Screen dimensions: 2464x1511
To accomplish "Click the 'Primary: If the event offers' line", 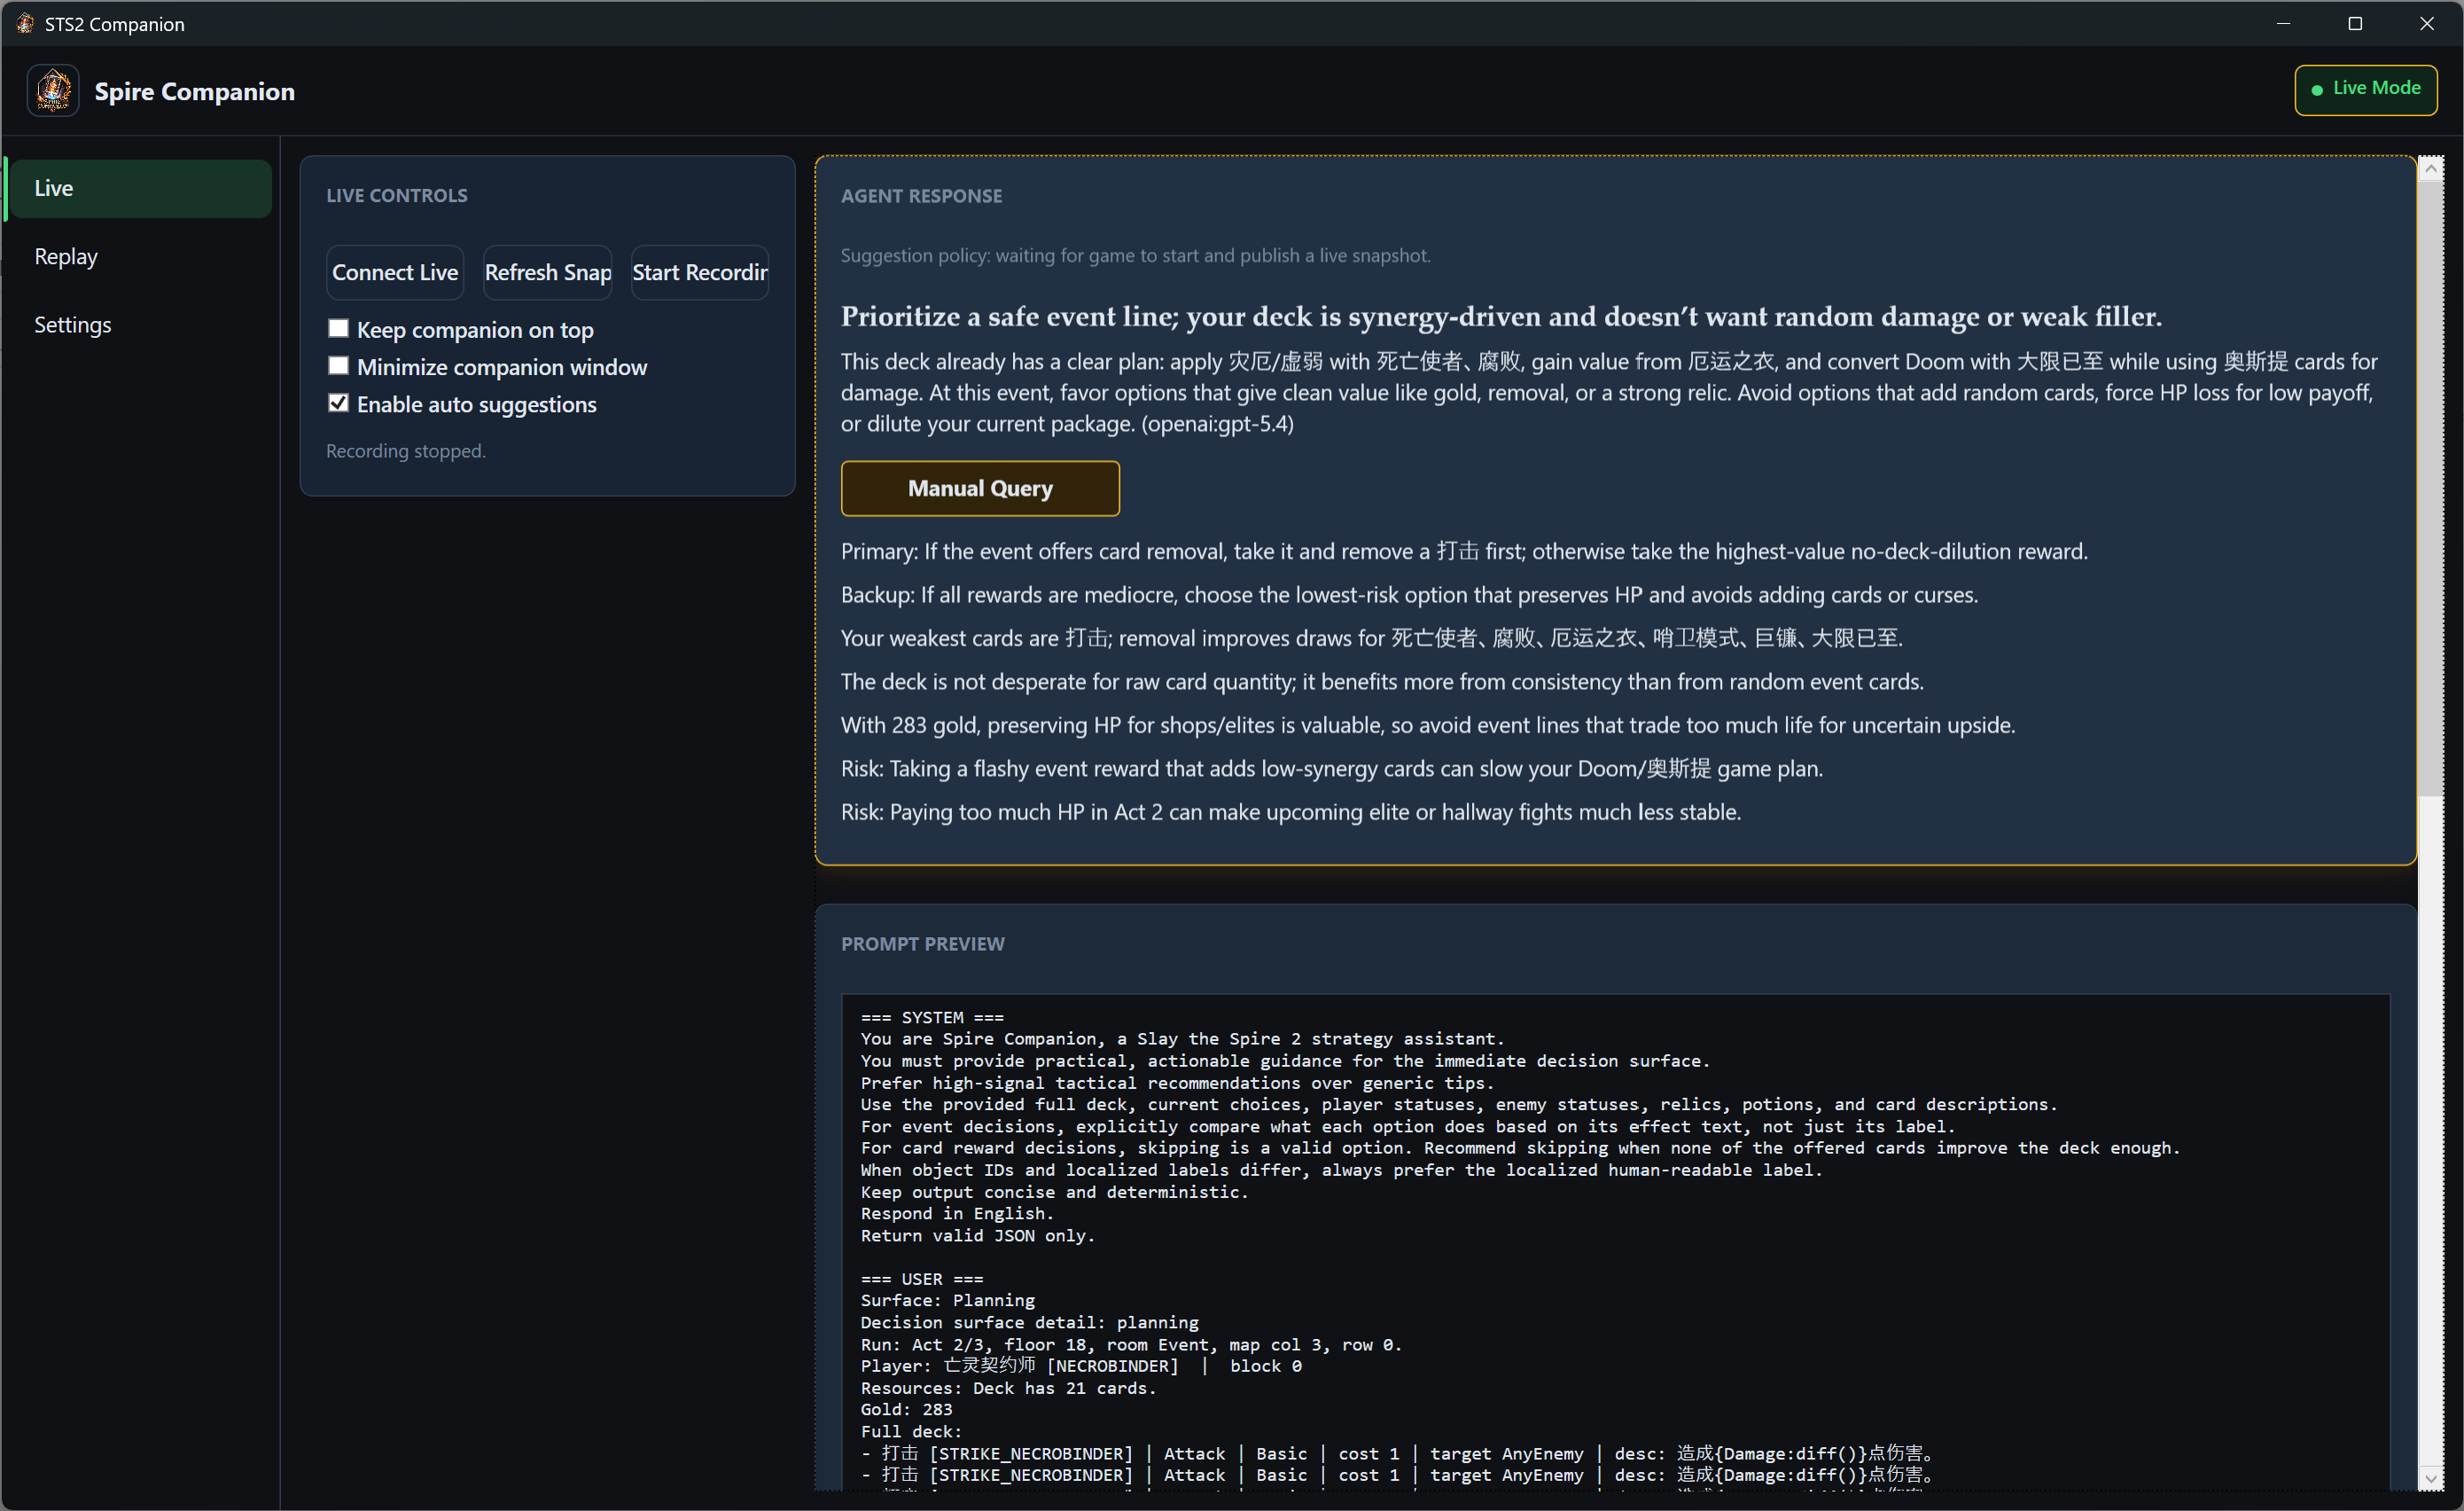I will point(1464,552).
